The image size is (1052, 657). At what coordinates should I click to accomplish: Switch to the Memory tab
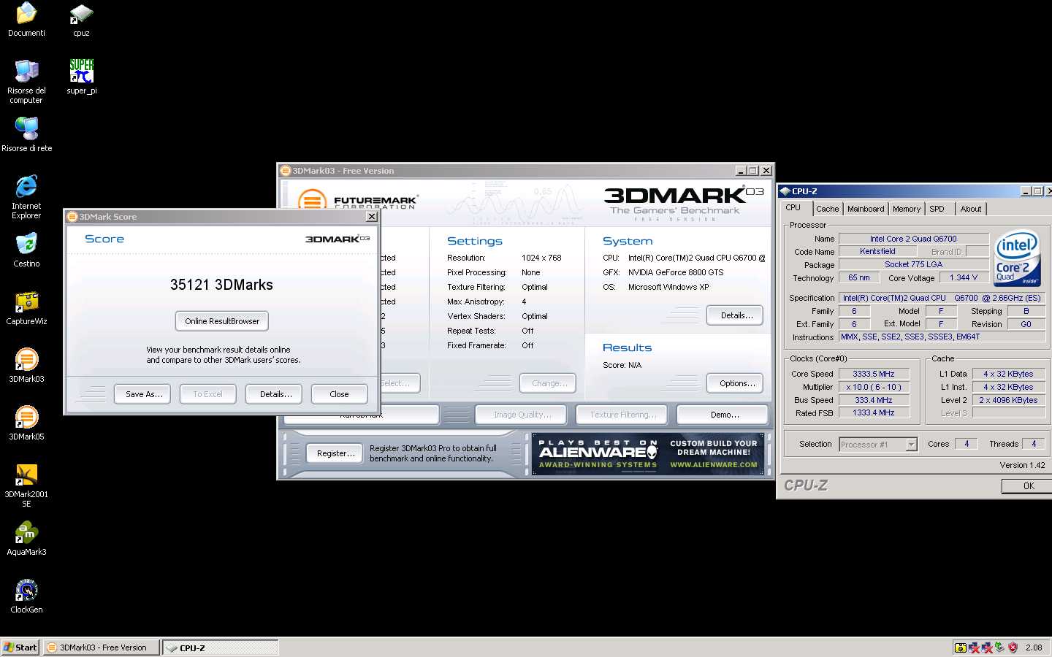click(907, 209)
